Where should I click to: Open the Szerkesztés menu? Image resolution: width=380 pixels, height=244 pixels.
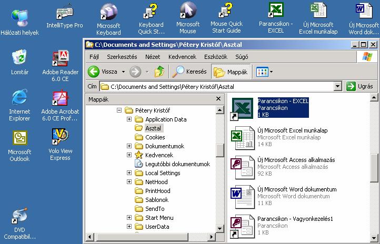point(122,57)
